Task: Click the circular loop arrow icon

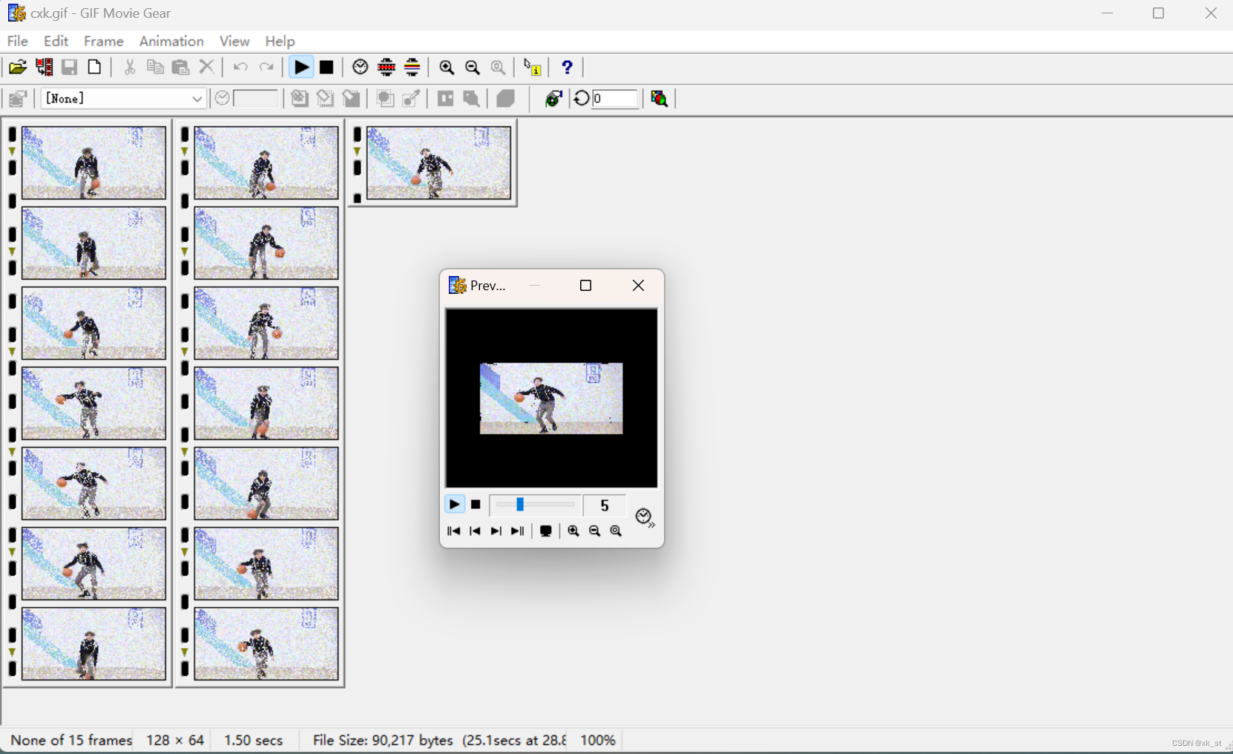Action: coord(582,98)
